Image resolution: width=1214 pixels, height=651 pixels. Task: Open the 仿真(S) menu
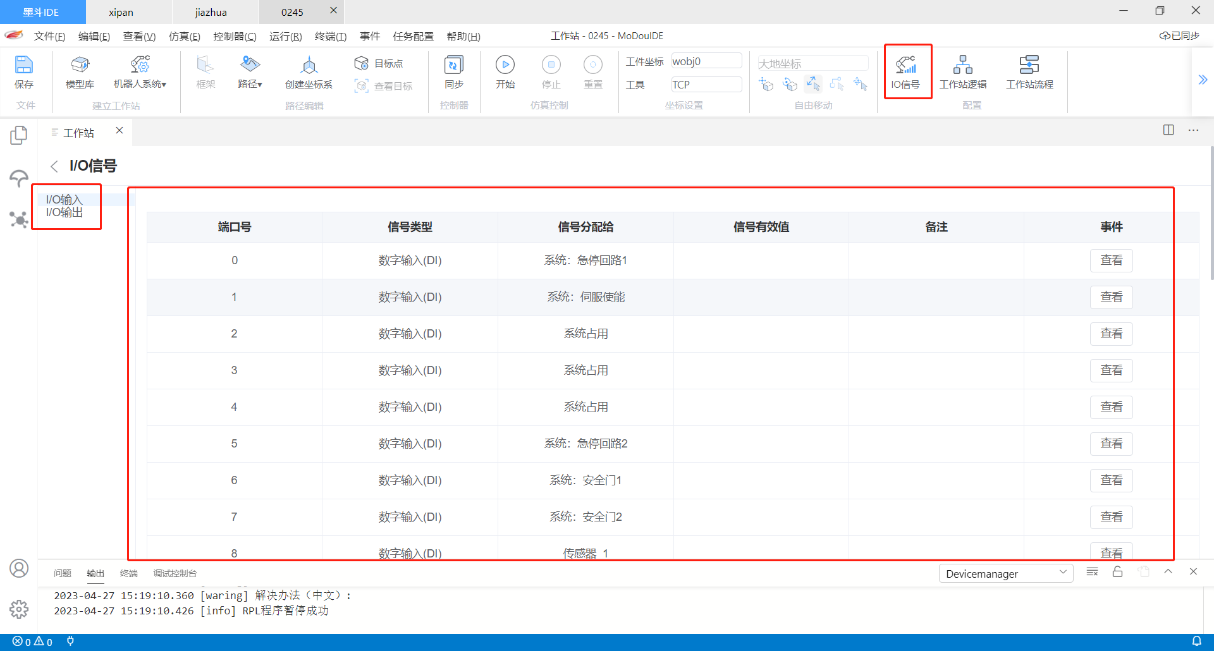pos(184,36)
